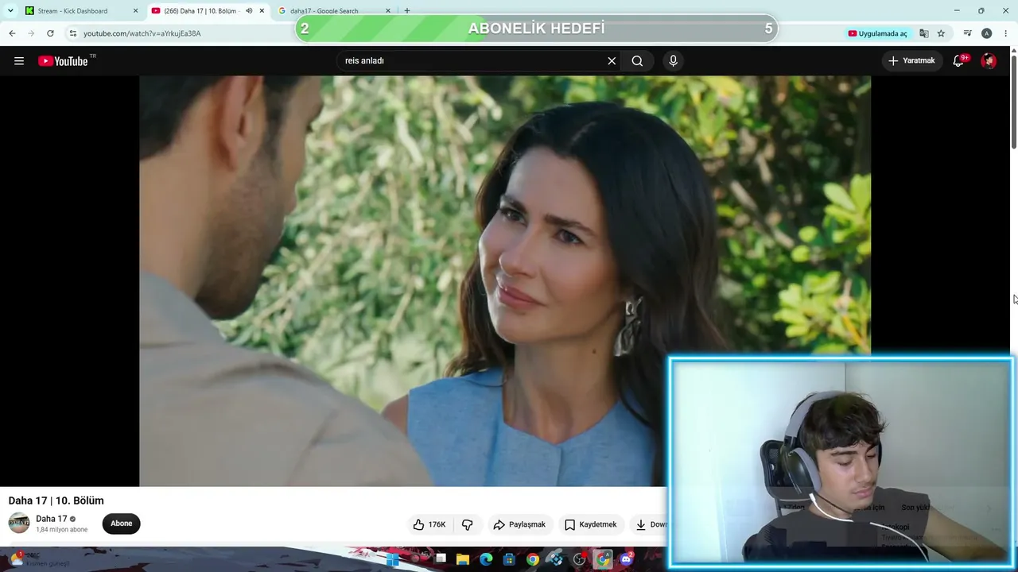Go forward in browser history
This screenshot has width=1018, height=572.
31,33
